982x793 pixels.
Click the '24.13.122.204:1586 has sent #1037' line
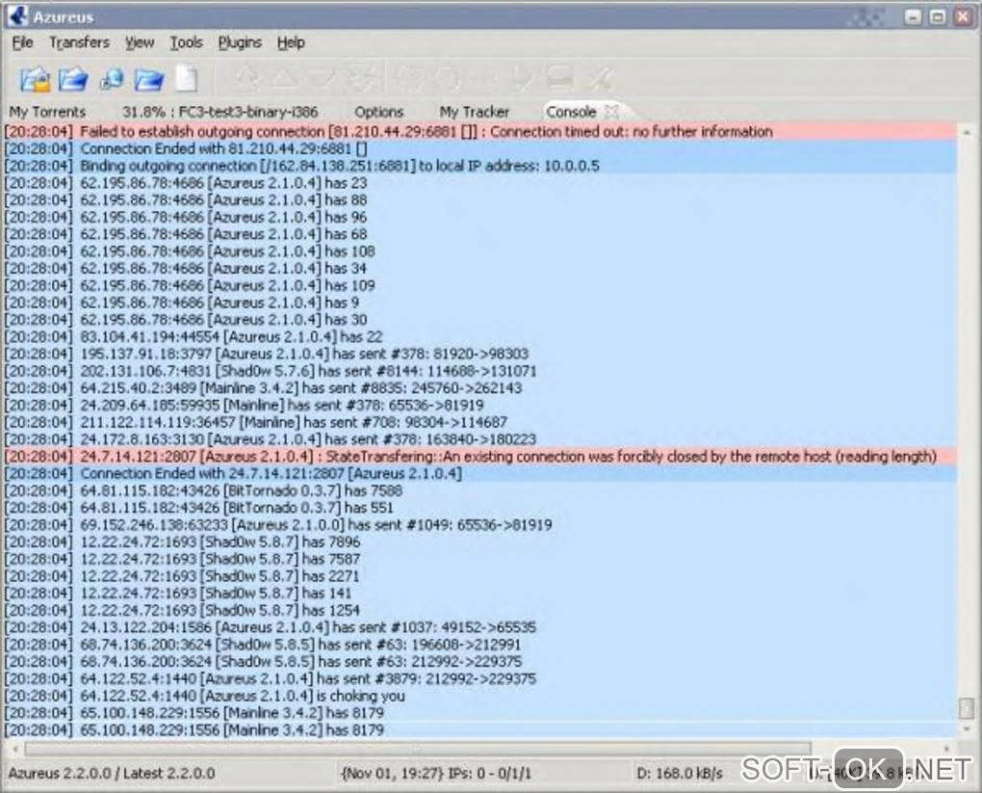480,627
